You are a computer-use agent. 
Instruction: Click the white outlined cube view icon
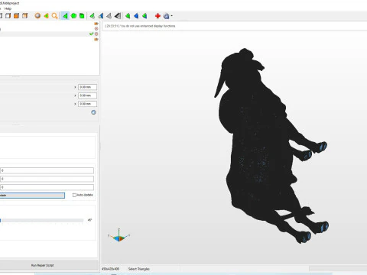pyautogui.click(x=8, y=16)
